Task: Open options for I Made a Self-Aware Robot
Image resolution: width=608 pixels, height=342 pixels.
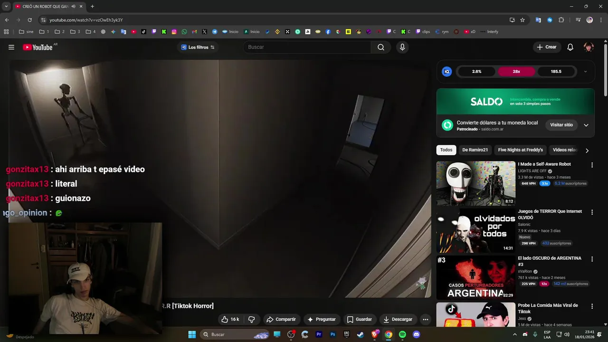Action: click(x=592, y=165)
